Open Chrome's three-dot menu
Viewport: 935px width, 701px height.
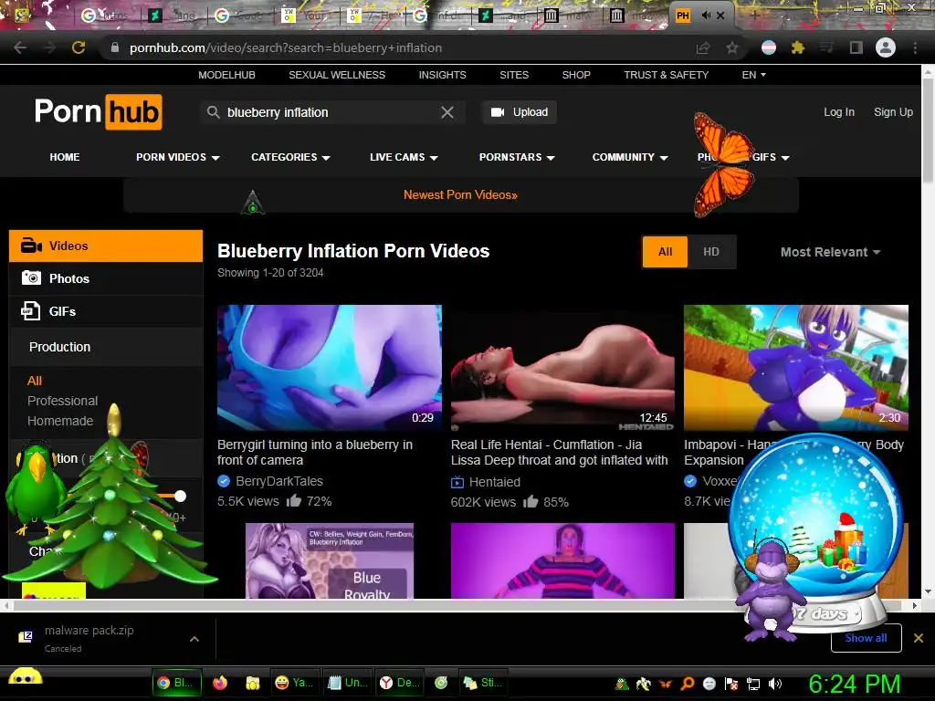pos(915,47)
